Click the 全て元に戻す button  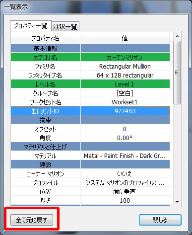tap(32, 220)
